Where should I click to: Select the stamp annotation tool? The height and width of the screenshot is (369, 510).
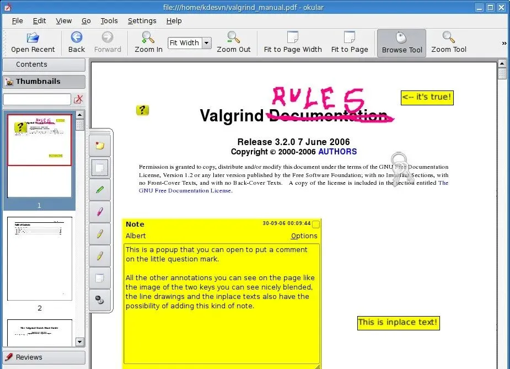(x=100, y=300)
